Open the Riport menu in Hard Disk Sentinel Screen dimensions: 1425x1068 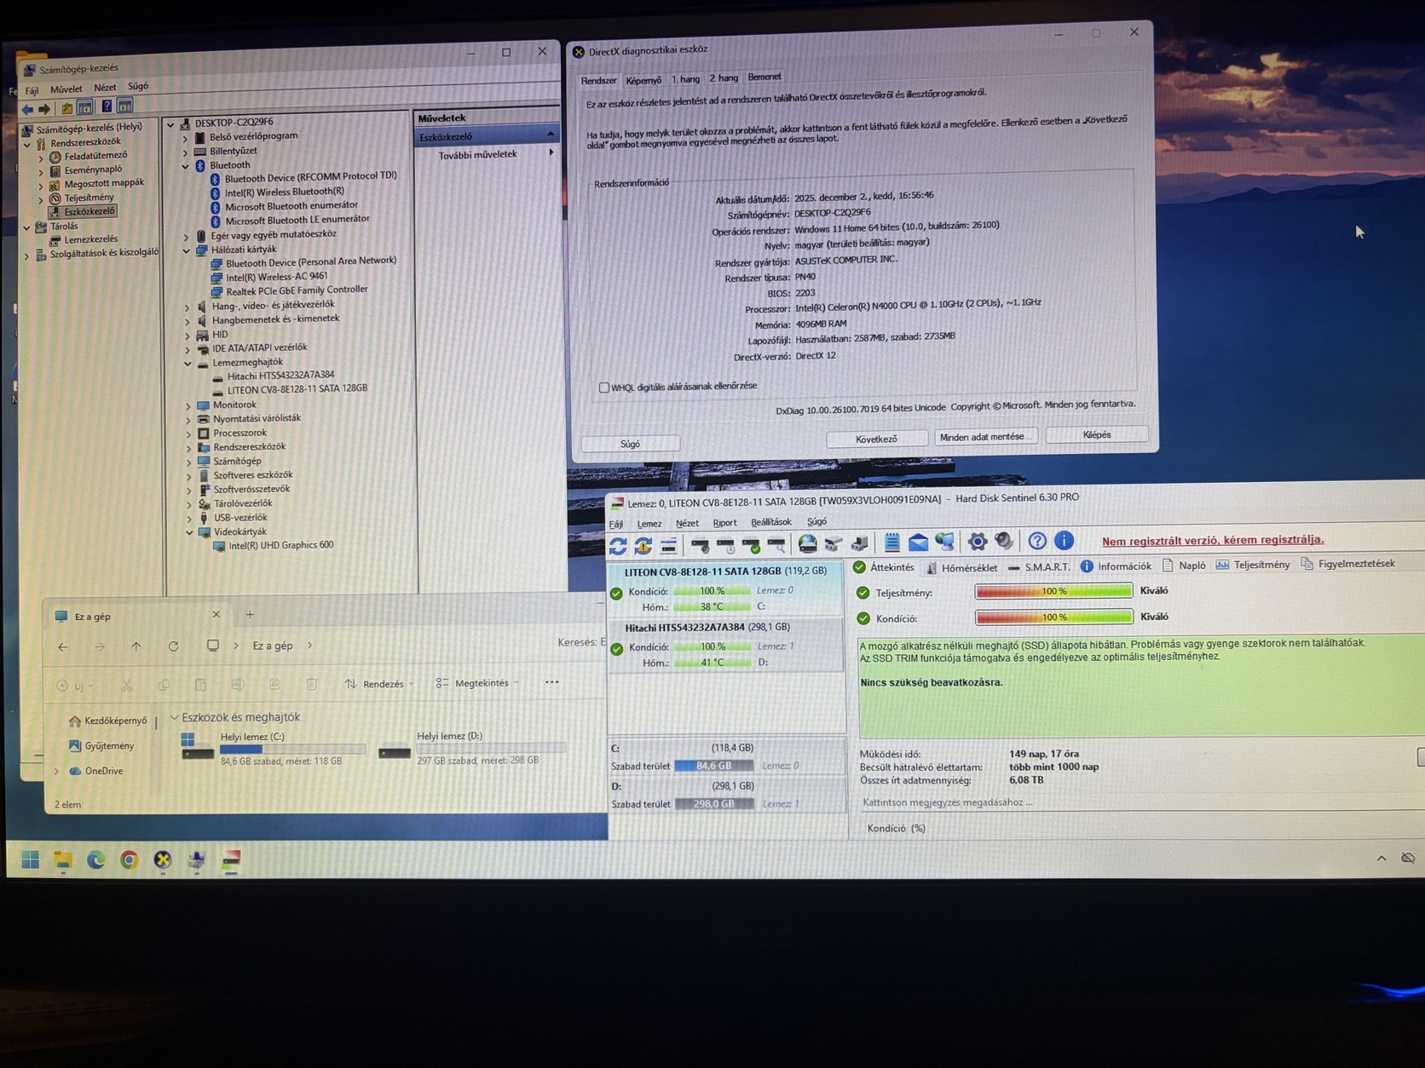(724, 523)
